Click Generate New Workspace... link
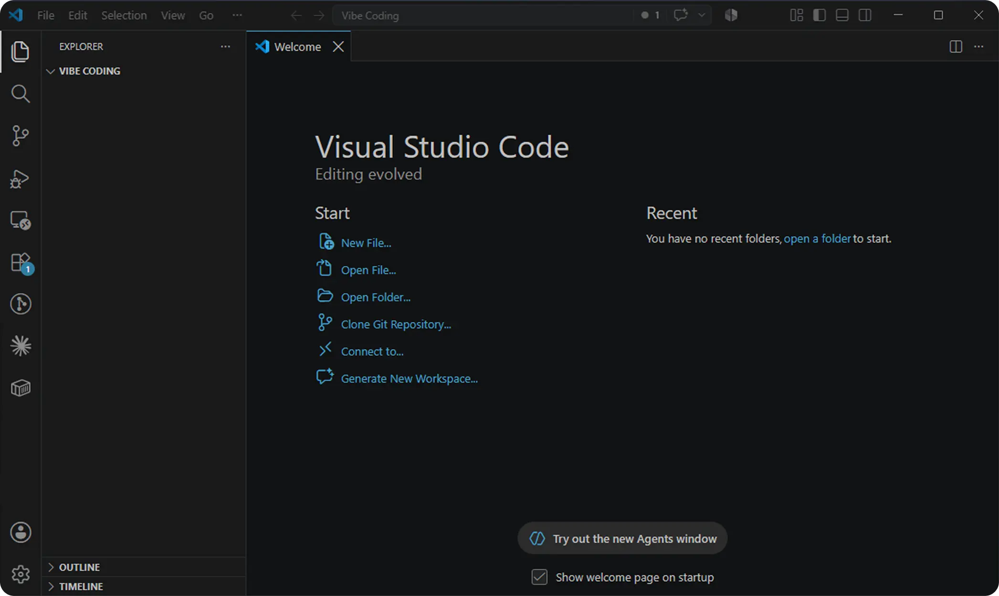 click(410, 378)
